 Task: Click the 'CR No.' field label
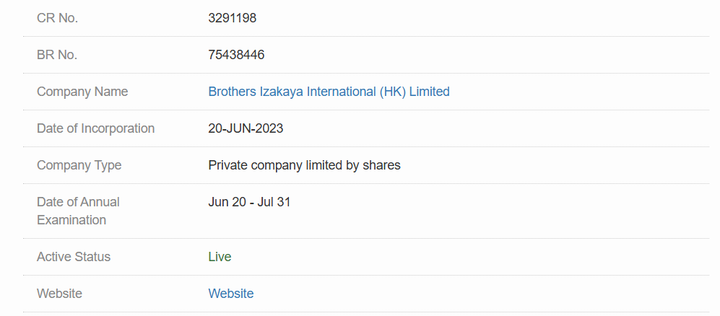[57, 18]
